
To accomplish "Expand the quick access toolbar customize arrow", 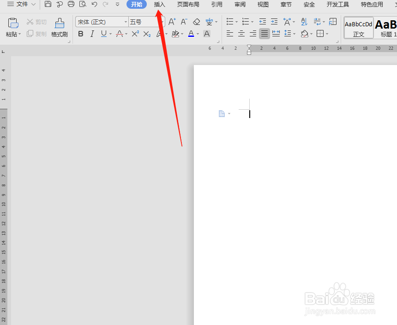I will 117,4.
